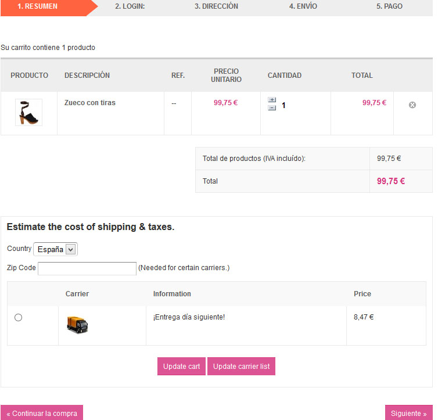This screenshot has width=438, height=420.
Task: Click the Siguiente button
Action: [x=408, y=413]
